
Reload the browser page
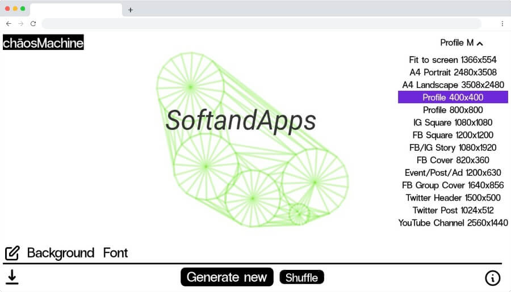tap(33, 23)
